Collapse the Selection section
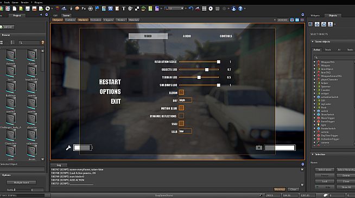 pos(313,154)
